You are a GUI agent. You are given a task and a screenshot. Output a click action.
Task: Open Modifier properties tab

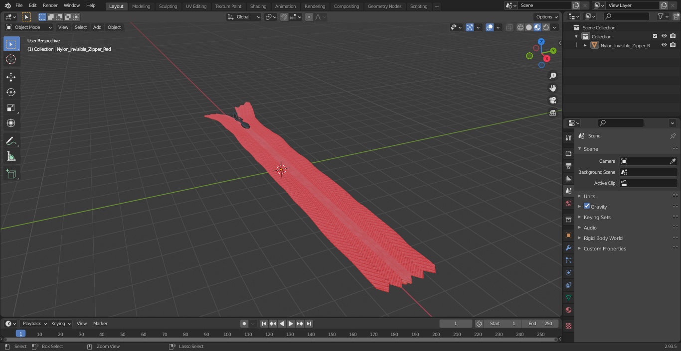568,247
